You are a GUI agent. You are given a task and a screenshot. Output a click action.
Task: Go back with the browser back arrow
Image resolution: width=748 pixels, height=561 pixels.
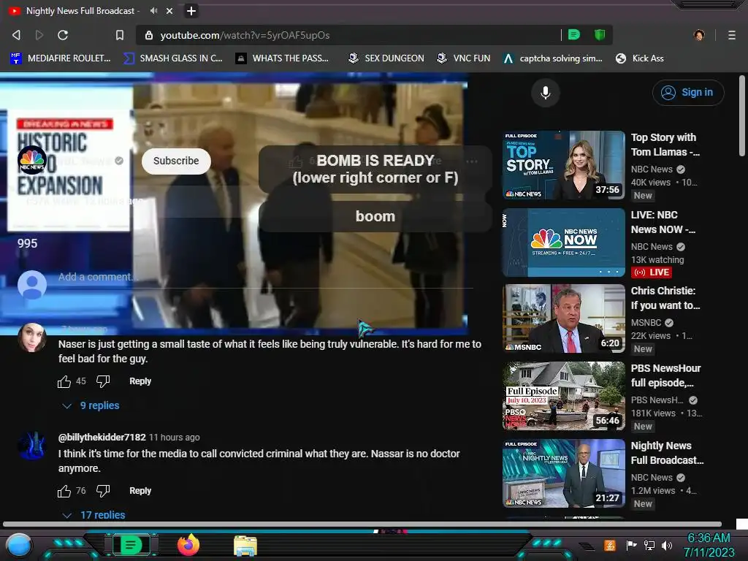pyautogui.click(x=16, y=35)
